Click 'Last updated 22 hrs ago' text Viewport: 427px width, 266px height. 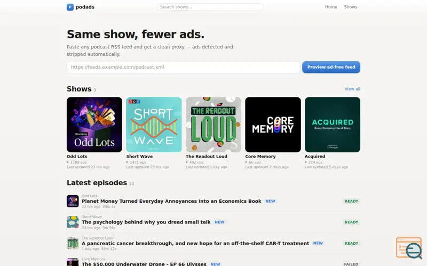click(x=88, y=167)
